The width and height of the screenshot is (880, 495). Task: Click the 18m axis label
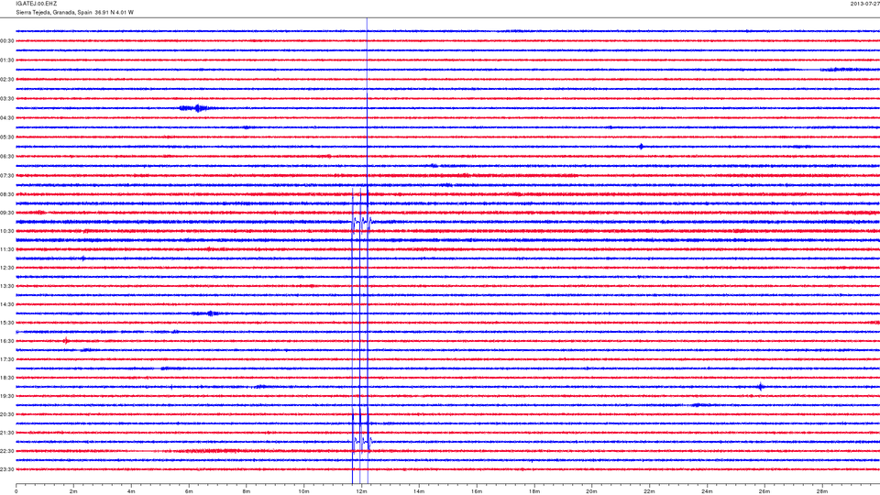pyautogui.click(x=534, y=491)
